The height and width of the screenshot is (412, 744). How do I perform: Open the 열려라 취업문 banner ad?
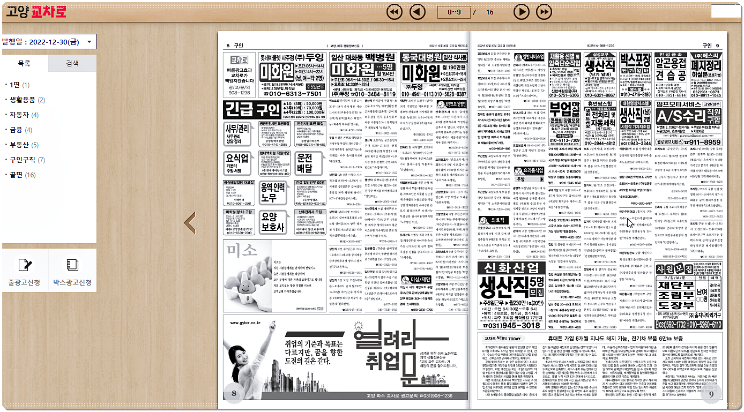pos(345,356)
